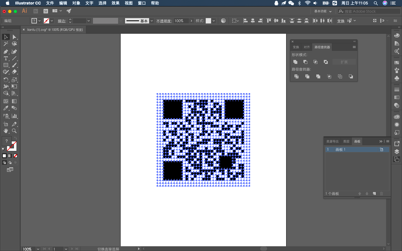Click the fill color question-mark swatch
Image resolution: width=402 pixels, height=251 pixels.
tap(7, 141)
